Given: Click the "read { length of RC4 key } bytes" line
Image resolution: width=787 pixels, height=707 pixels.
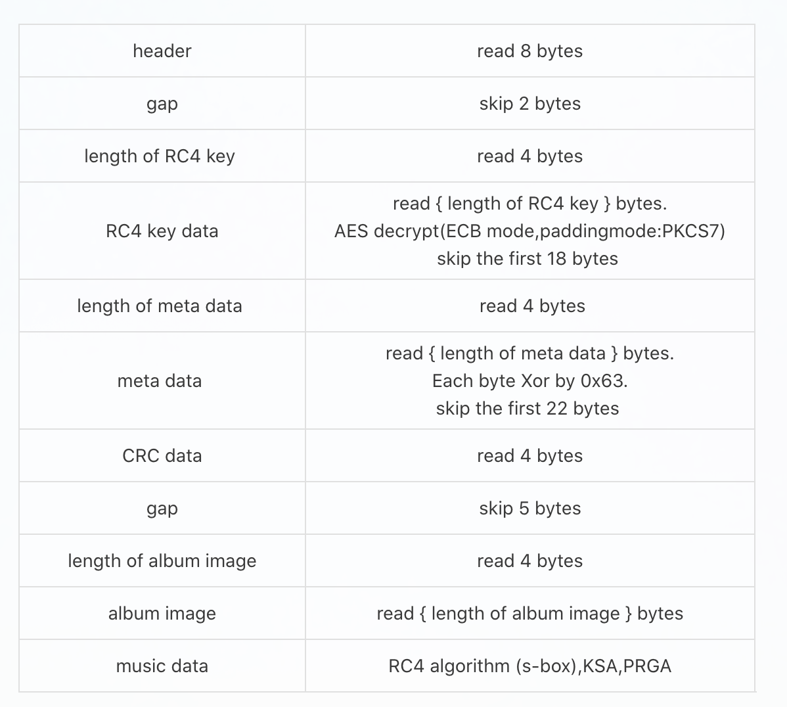Looking at the screenshot, I should (529, 204).
